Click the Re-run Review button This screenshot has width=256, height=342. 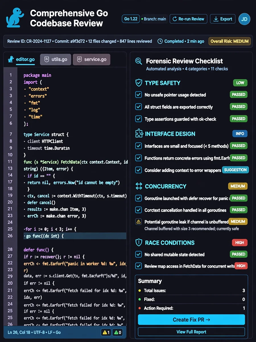(x=189, y=19)
